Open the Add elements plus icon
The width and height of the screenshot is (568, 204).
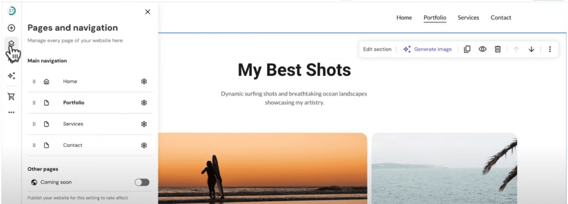click(12, 28)
